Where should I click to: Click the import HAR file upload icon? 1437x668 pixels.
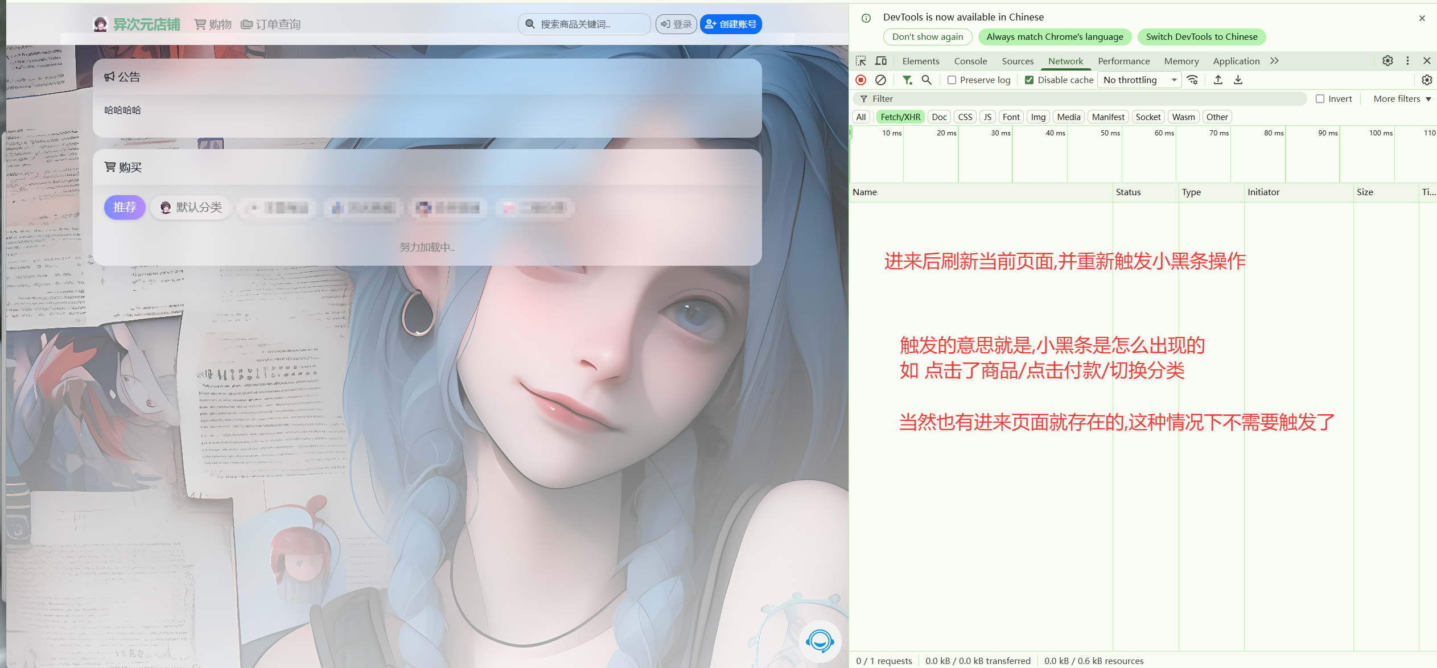tap(1218, 80)
